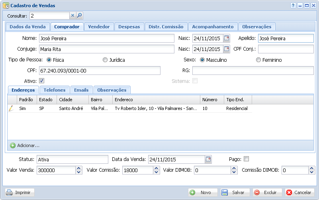319x200 pixels.
Task: Click into the RG input field
Action: point(253,71)
